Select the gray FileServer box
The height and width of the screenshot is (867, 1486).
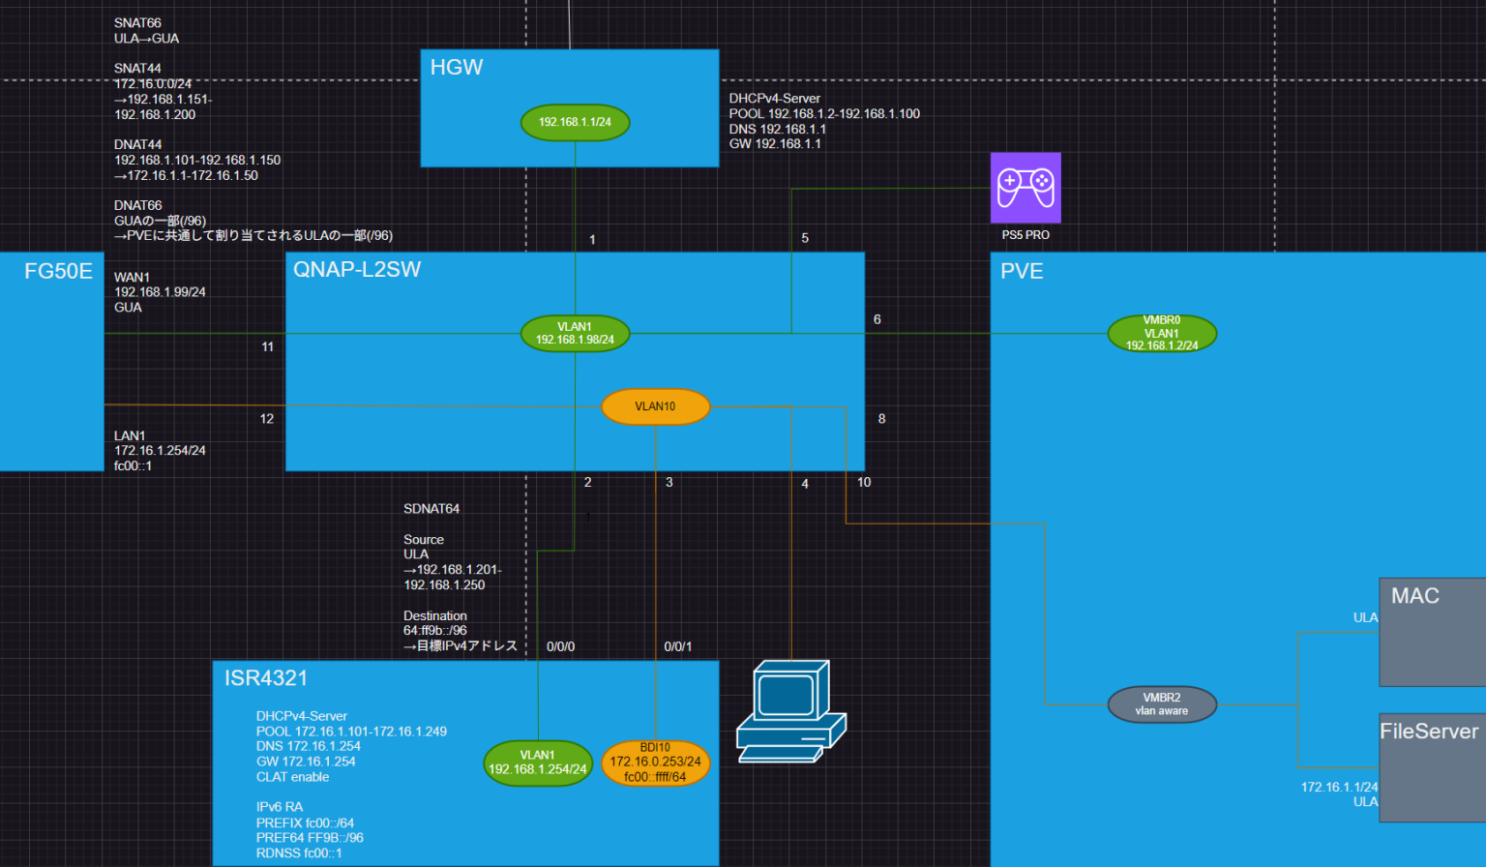(x=1432, y=768)
